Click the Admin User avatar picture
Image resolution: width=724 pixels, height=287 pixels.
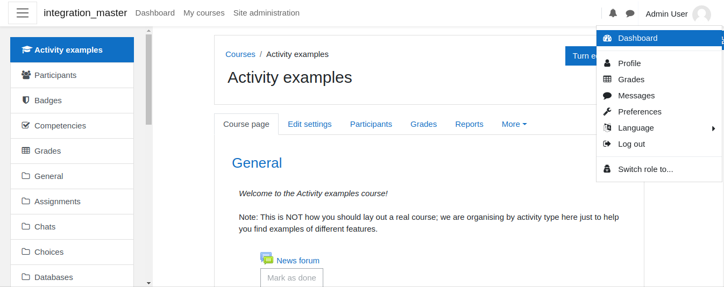point(701,14)
